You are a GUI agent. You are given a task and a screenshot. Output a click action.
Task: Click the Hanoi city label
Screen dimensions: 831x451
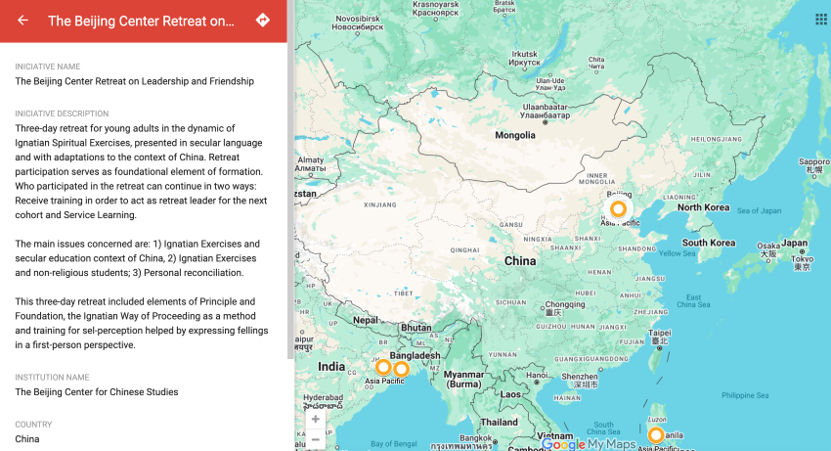(x=537, y=375)
